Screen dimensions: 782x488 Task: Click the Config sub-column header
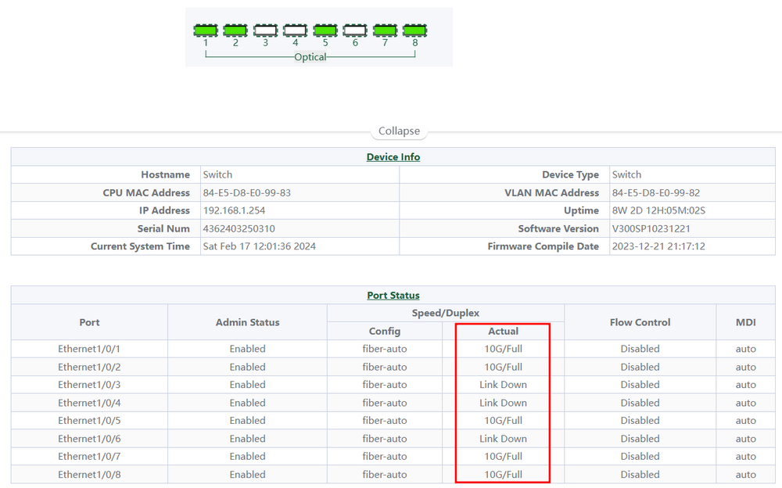pyautogui.click(x=385, y=332)
